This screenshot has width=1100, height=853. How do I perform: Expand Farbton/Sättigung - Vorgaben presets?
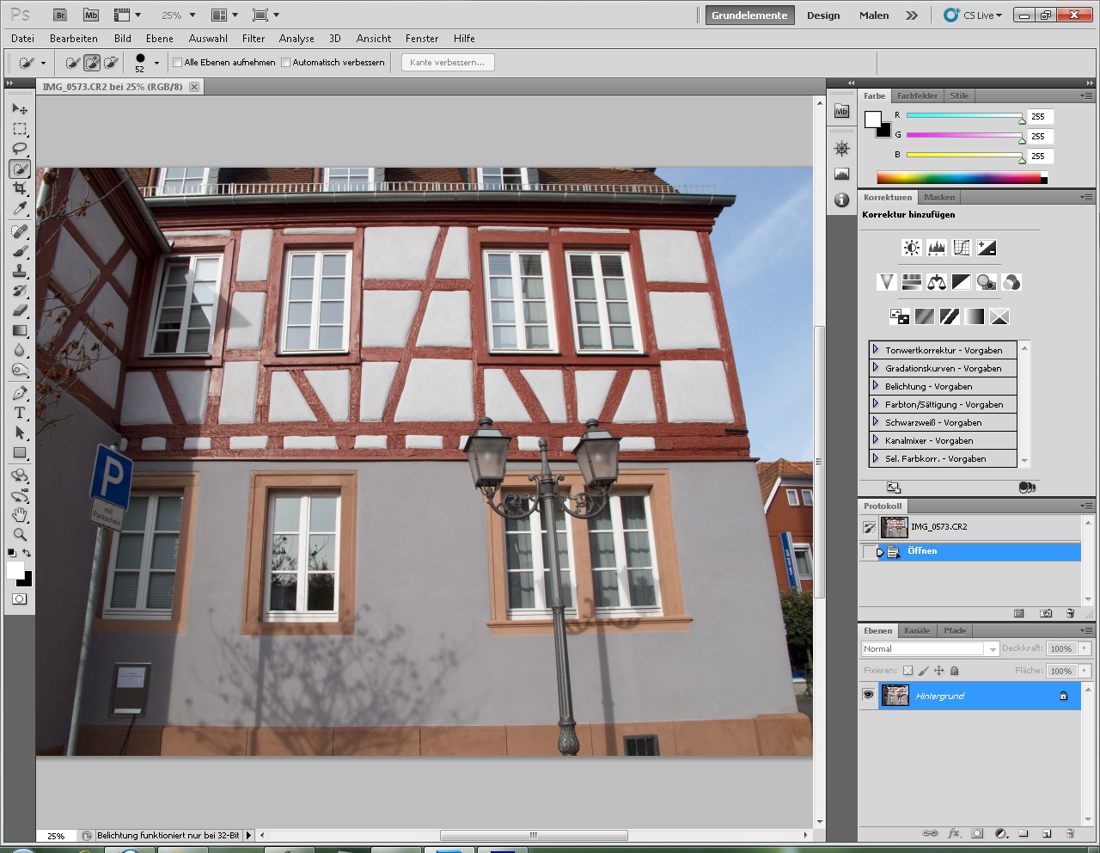(x=876, y=404)
